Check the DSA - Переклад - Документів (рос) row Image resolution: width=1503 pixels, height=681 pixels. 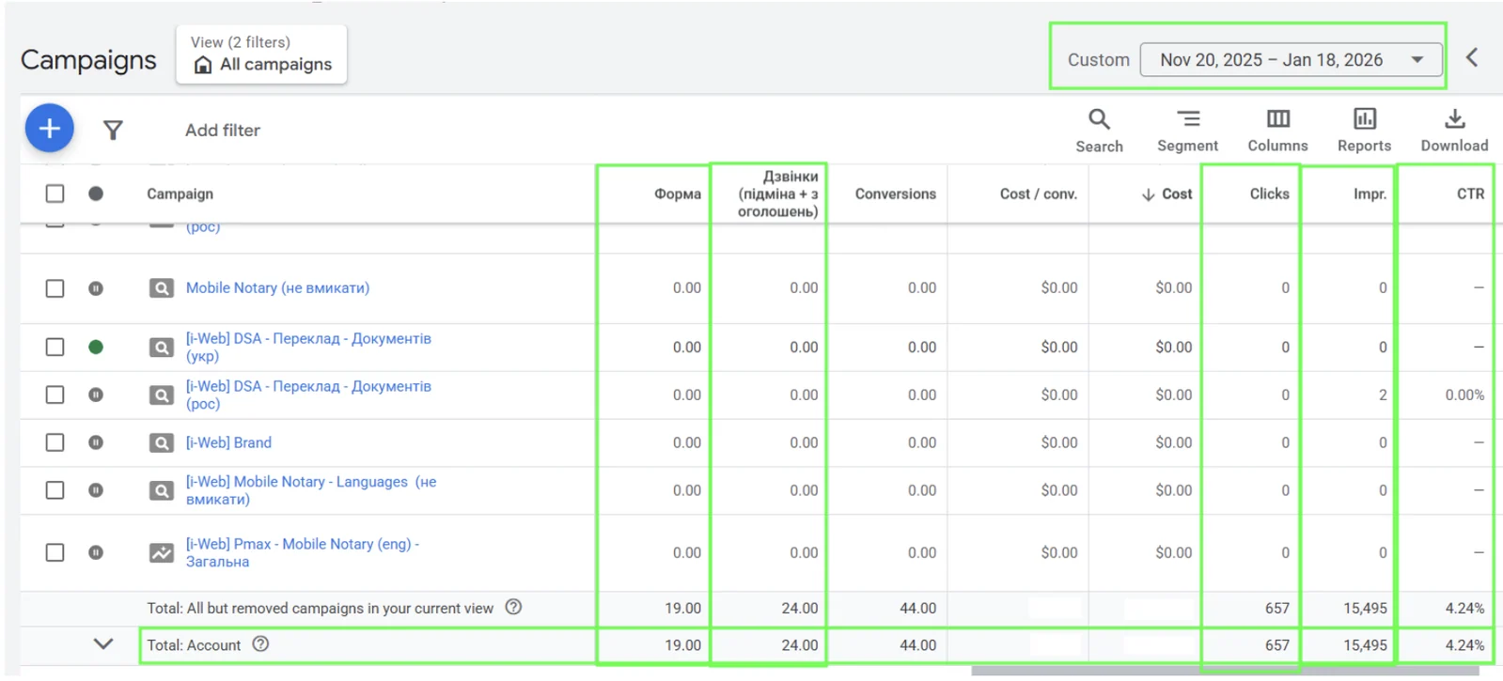click(55, 395)
